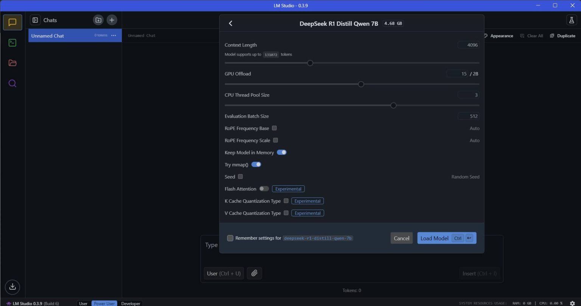The image size is (581, 306).
Task: Create a new chat folder
Action: (x=98, y=20)
